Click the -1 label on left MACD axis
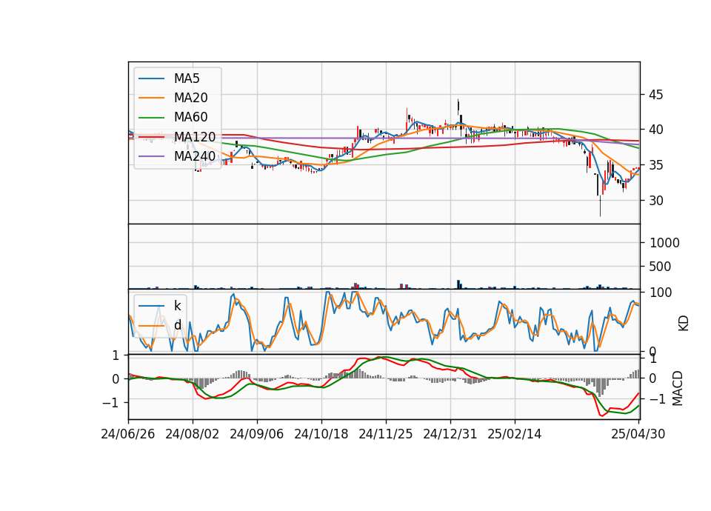The height and width of the screenshot is (511, 711). point(111,403)
